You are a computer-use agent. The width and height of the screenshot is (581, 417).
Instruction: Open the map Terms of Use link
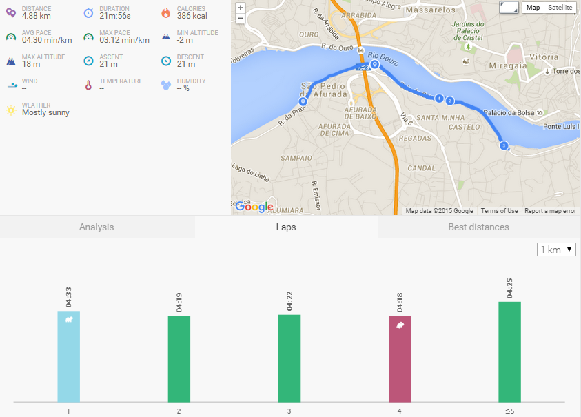pos(499,211)
